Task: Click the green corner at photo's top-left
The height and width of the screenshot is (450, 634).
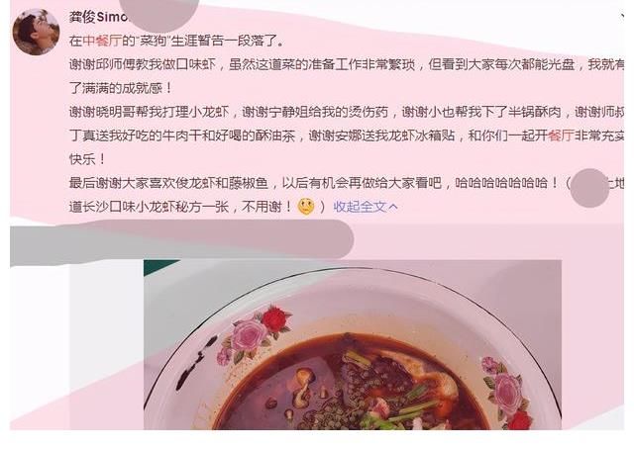Action: point(160,267)
